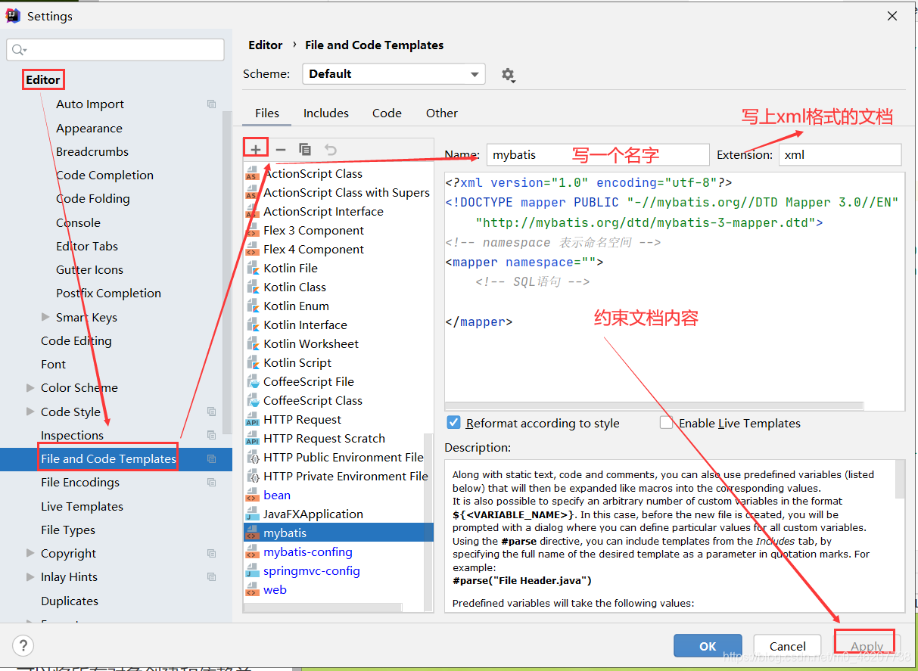
Task: Select the Kotlin Worksheet template
Action: (311, 343)
